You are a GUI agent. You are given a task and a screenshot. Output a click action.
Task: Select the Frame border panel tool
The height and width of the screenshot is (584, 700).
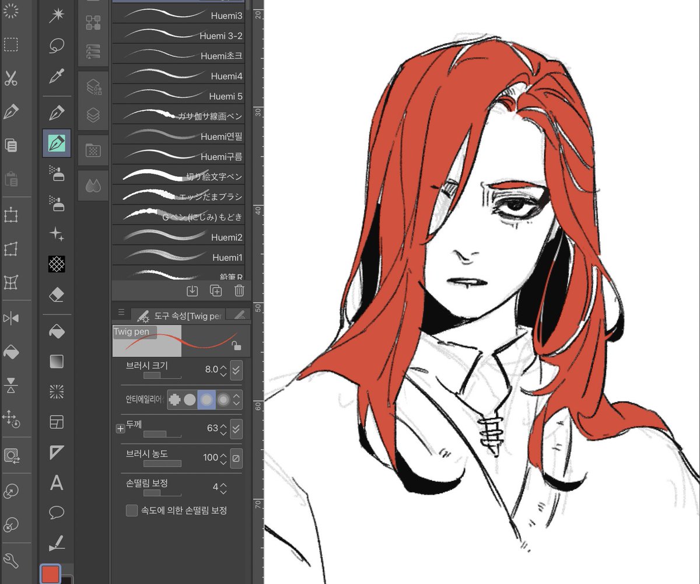click(57, 422)
